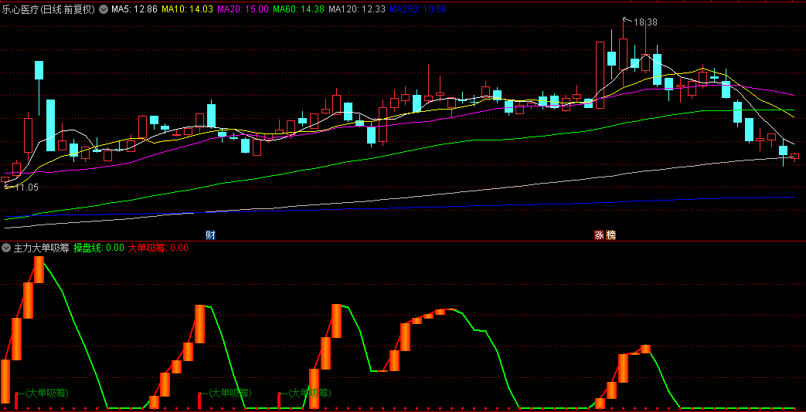The width and height of the screenshot is (806, 412).
Task: Click the MA120: 12.33 indicator label
Action: coord(357,8)
